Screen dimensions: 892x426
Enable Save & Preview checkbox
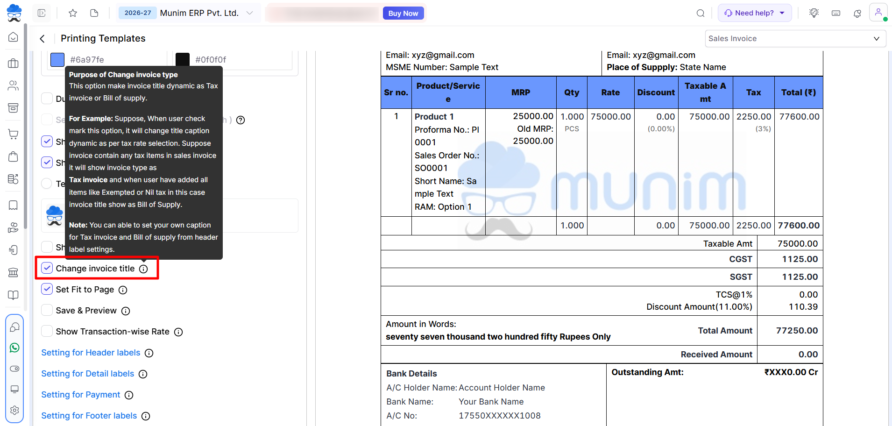(47, 310)
